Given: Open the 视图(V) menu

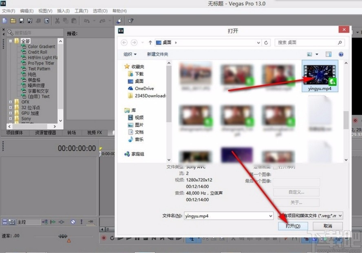Looking at the screenshot, I should pos(45,11).
